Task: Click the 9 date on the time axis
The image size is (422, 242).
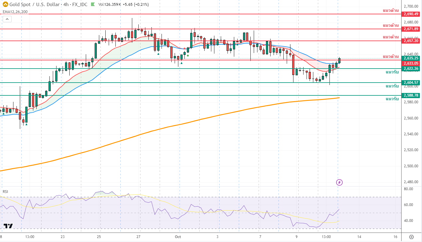Action: pyautogui.click(x=296, y=237)
